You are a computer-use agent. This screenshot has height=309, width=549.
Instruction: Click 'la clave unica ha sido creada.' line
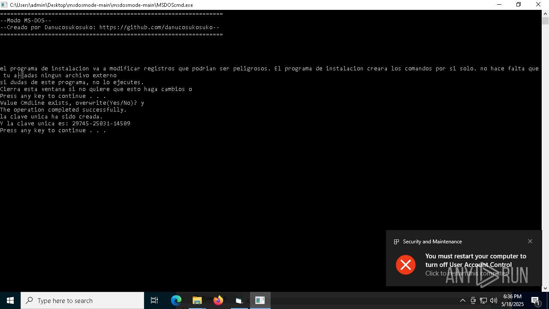click(51, 117)
